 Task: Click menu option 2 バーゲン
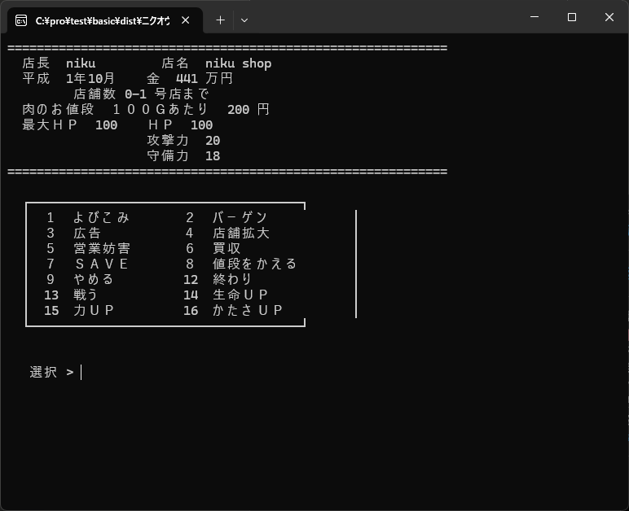click(227, 217)
